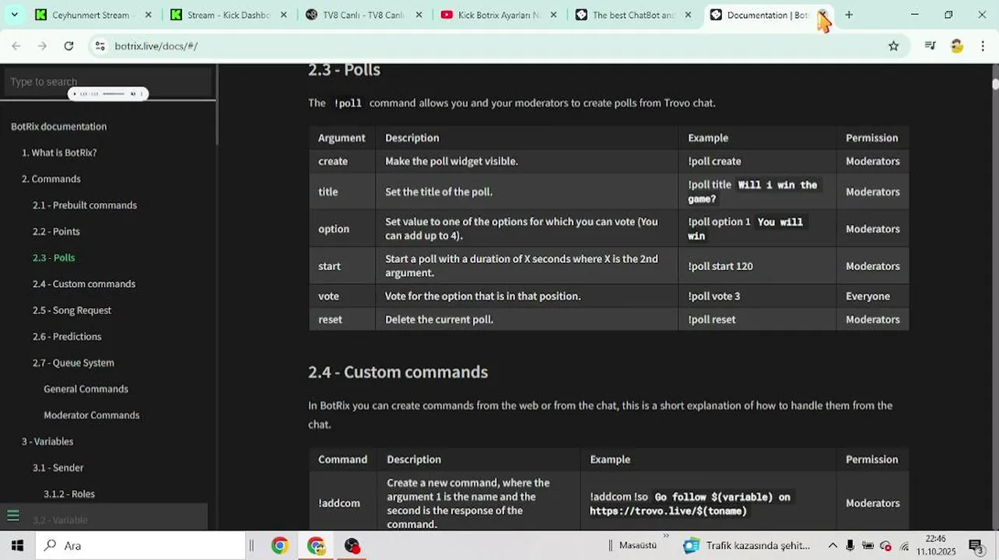Viewport: 999px width, 560px height.
Task: Open the first Chrome icon on taskbar
Action: 279,546
